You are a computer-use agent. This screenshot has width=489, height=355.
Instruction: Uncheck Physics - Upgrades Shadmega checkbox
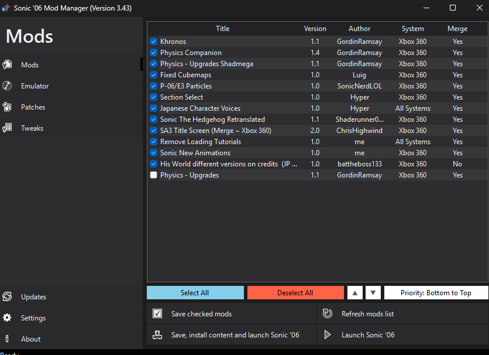point(153,64)
